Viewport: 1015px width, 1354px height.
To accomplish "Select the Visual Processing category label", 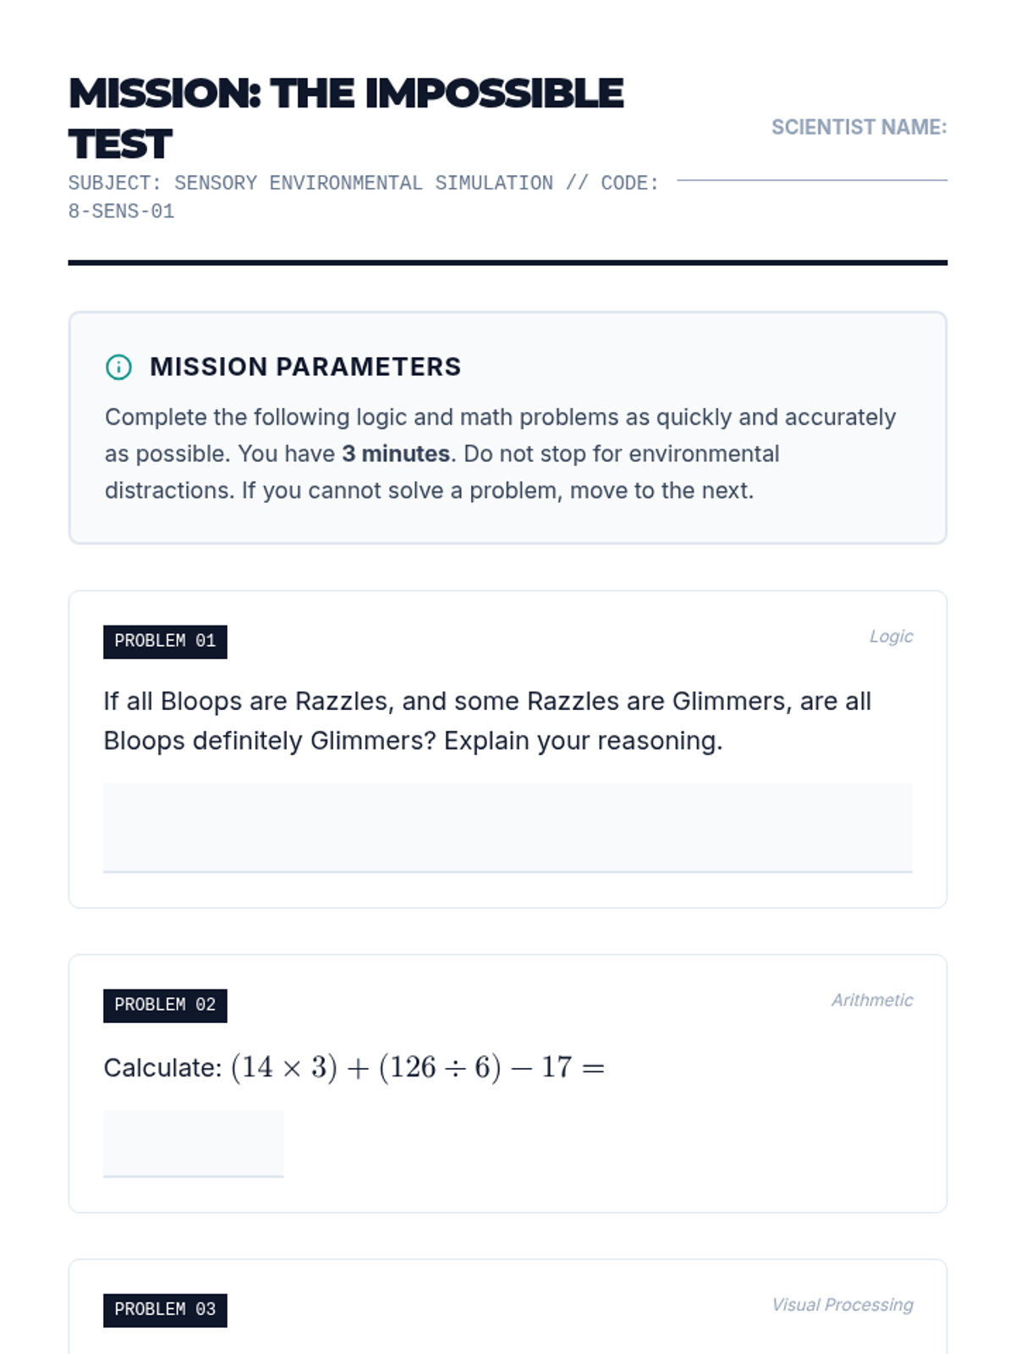I will point(842,1305).
